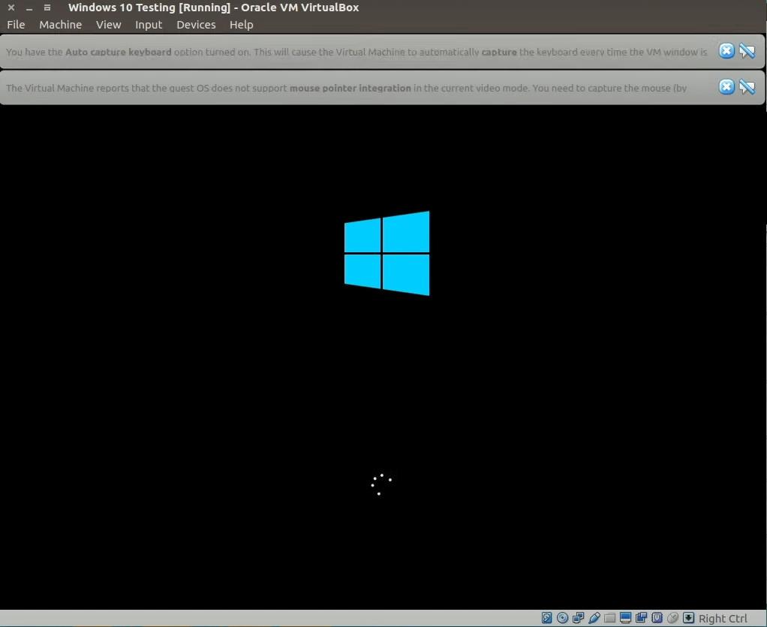Viewport: 767px width, 627px height.
Task: Open the View menu
Action: coord(109,25)
